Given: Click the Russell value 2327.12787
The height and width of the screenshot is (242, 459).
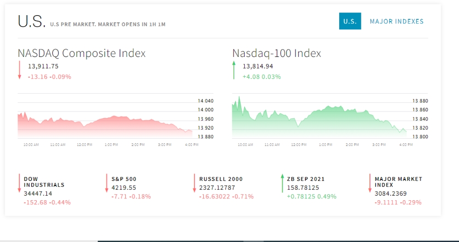Looking at the screenshot, I should 217,188.
